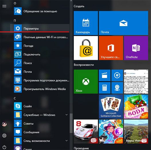Click the app list scrollbar thumb
Viewport: 151px width, 150px height.
[71, 123]
